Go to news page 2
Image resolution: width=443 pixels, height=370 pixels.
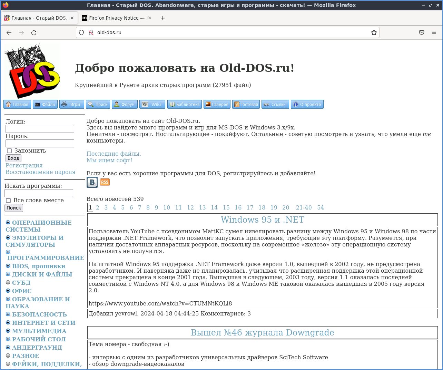[x=98, y=207]
